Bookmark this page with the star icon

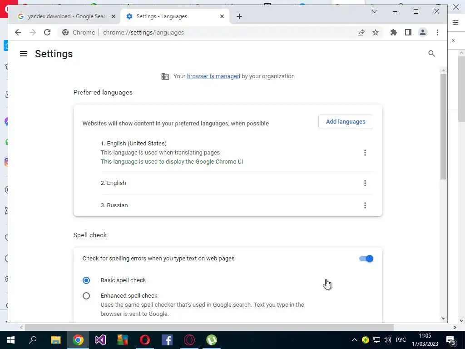tap(376, 33)
